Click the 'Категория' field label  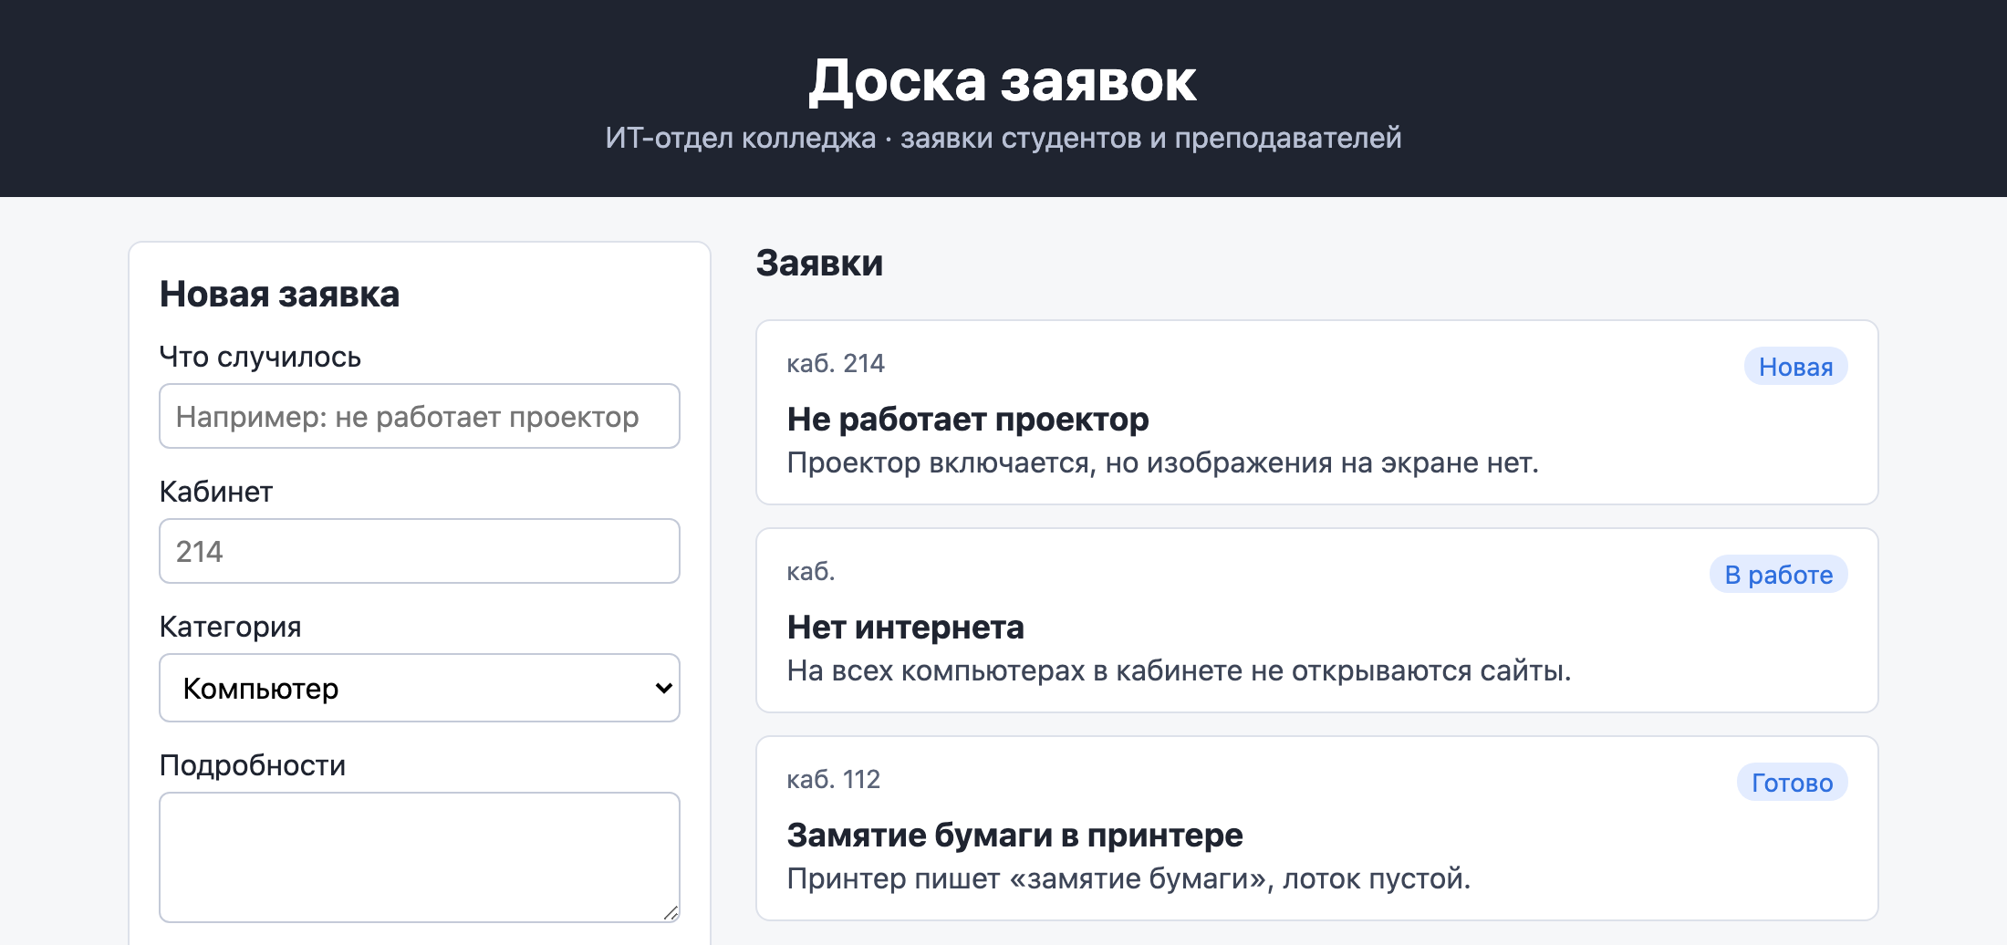[230, 627]
